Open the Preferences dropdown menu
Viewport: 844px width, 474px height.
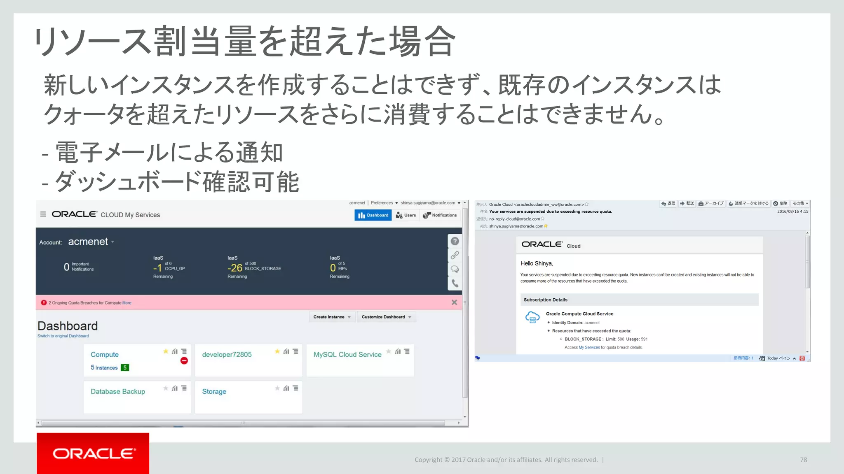point(384,203)
